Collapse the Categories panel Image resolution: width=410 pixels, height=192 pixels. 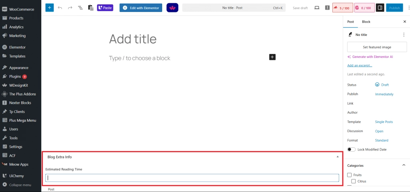403,165
